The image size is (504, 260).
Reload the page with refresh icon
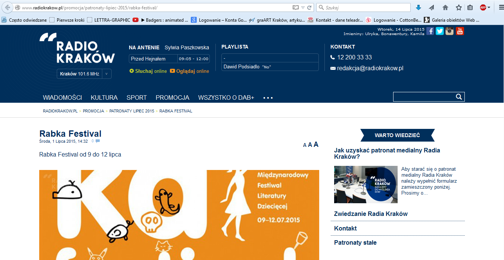pyautogui.click(x=309, y=7)
